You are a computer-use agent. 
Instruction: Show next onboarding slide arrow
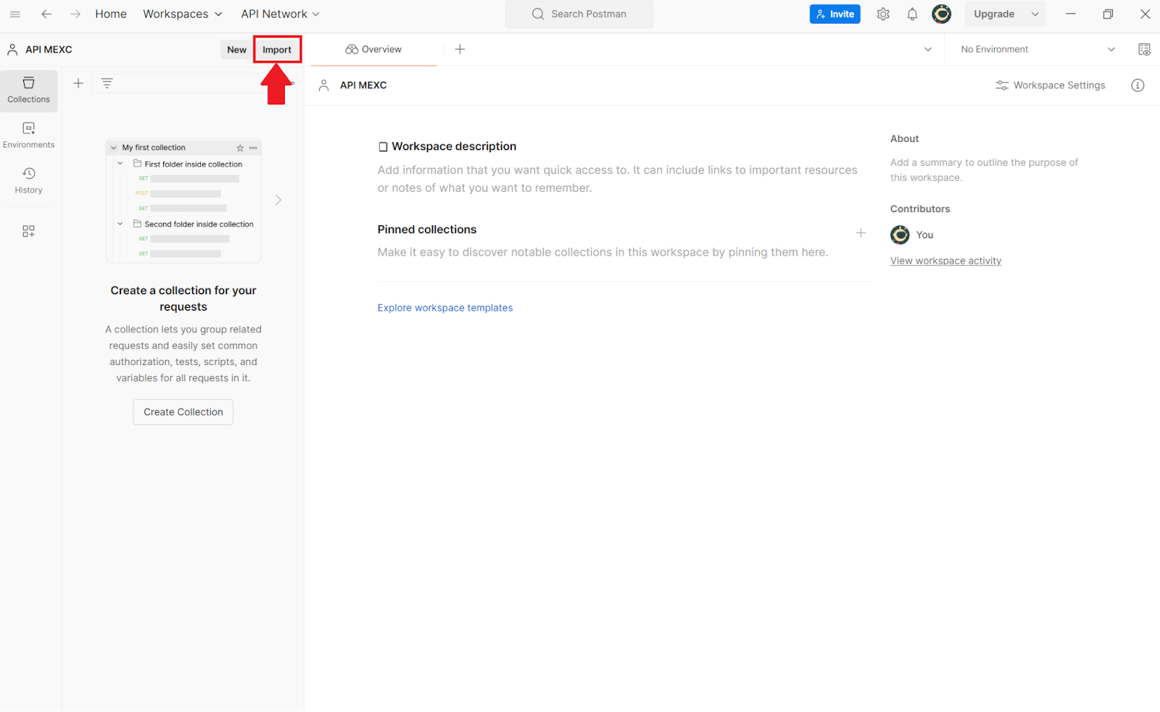278,200
